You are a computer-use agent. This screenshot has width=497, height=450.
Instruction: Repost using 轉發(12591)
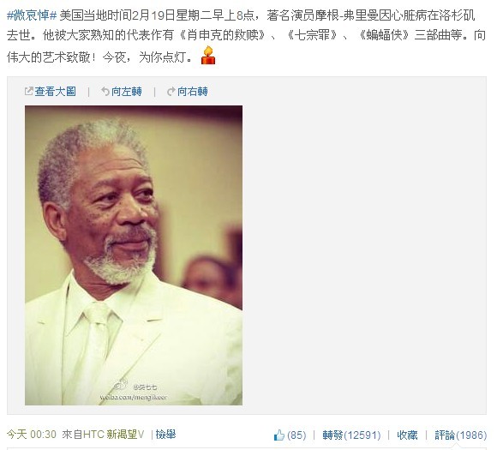(x=351, y=435)
